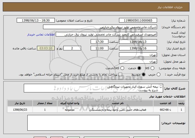Click the remaining time countdown 03:03:10
The height and width of the screenshot is (138, 195).
coord(46,48)
